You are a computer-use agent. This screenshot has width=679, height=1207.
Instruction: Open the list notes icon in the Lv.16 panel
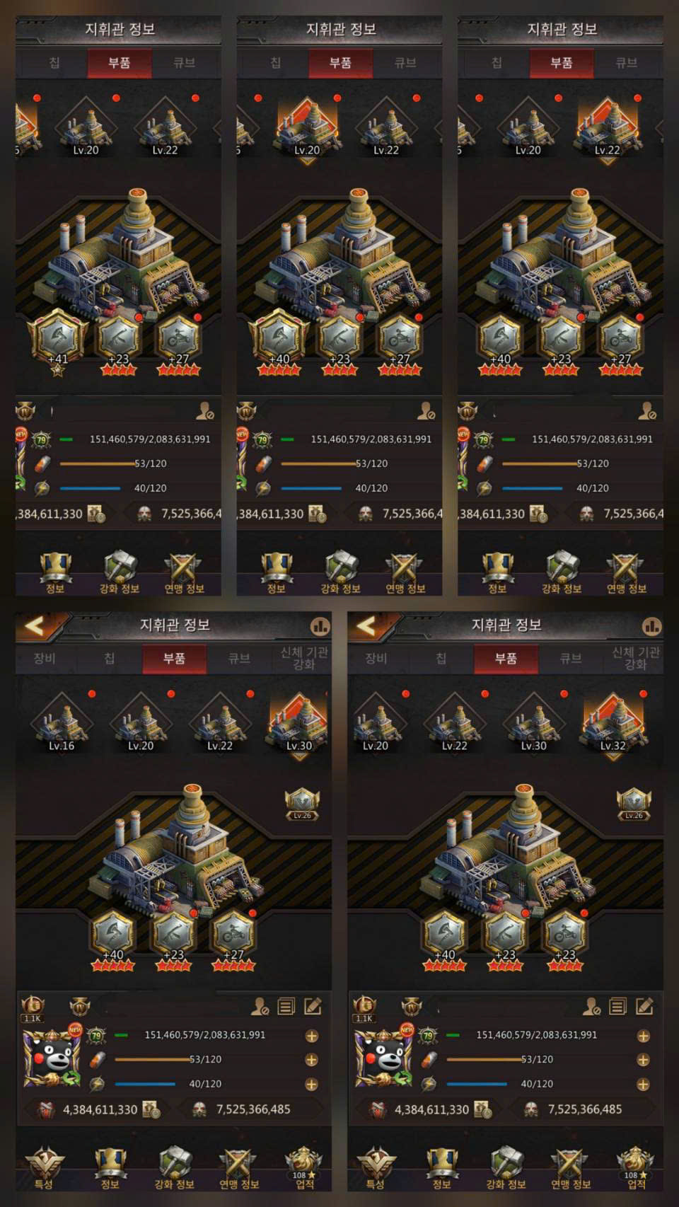[286, 1005]
